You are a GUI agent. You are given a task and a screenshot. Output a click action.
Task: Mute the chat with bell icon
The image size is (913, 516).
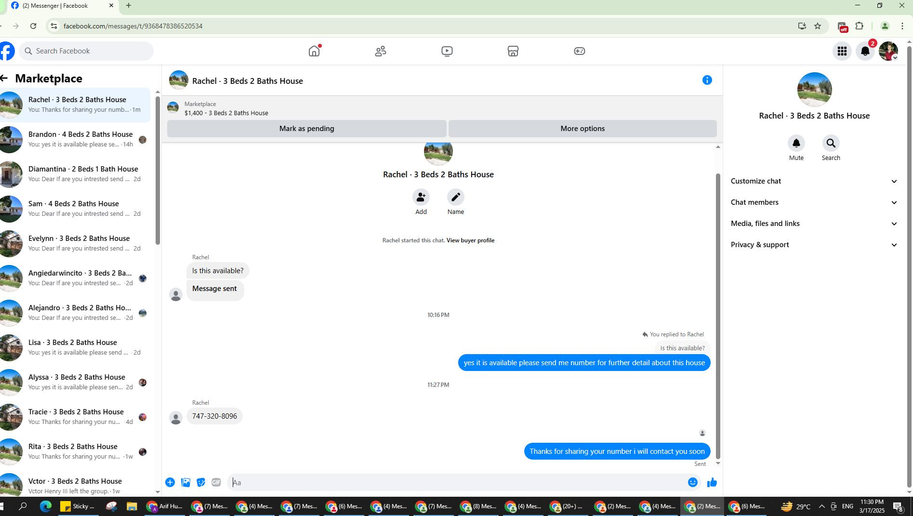tap(796, 143)
